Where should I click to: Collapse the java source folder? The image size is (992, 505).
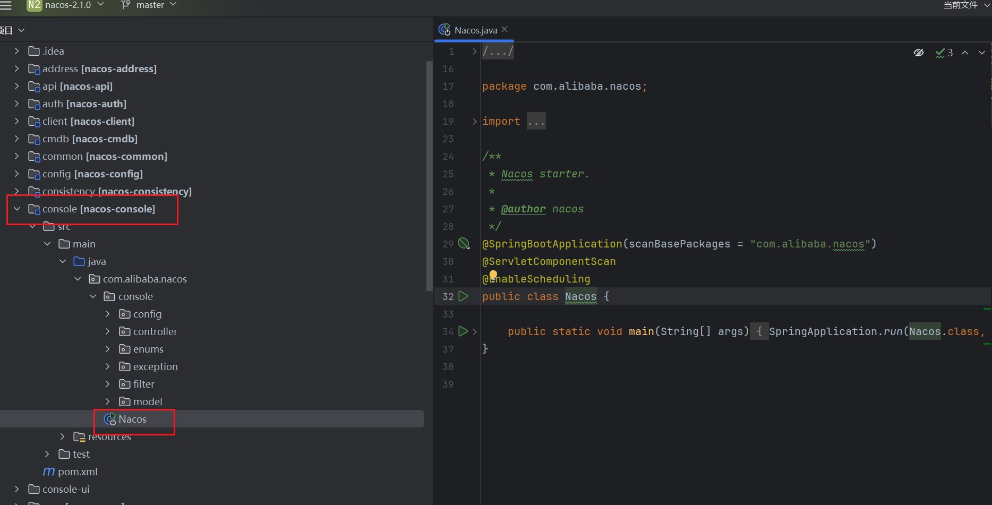pos(63,261)
